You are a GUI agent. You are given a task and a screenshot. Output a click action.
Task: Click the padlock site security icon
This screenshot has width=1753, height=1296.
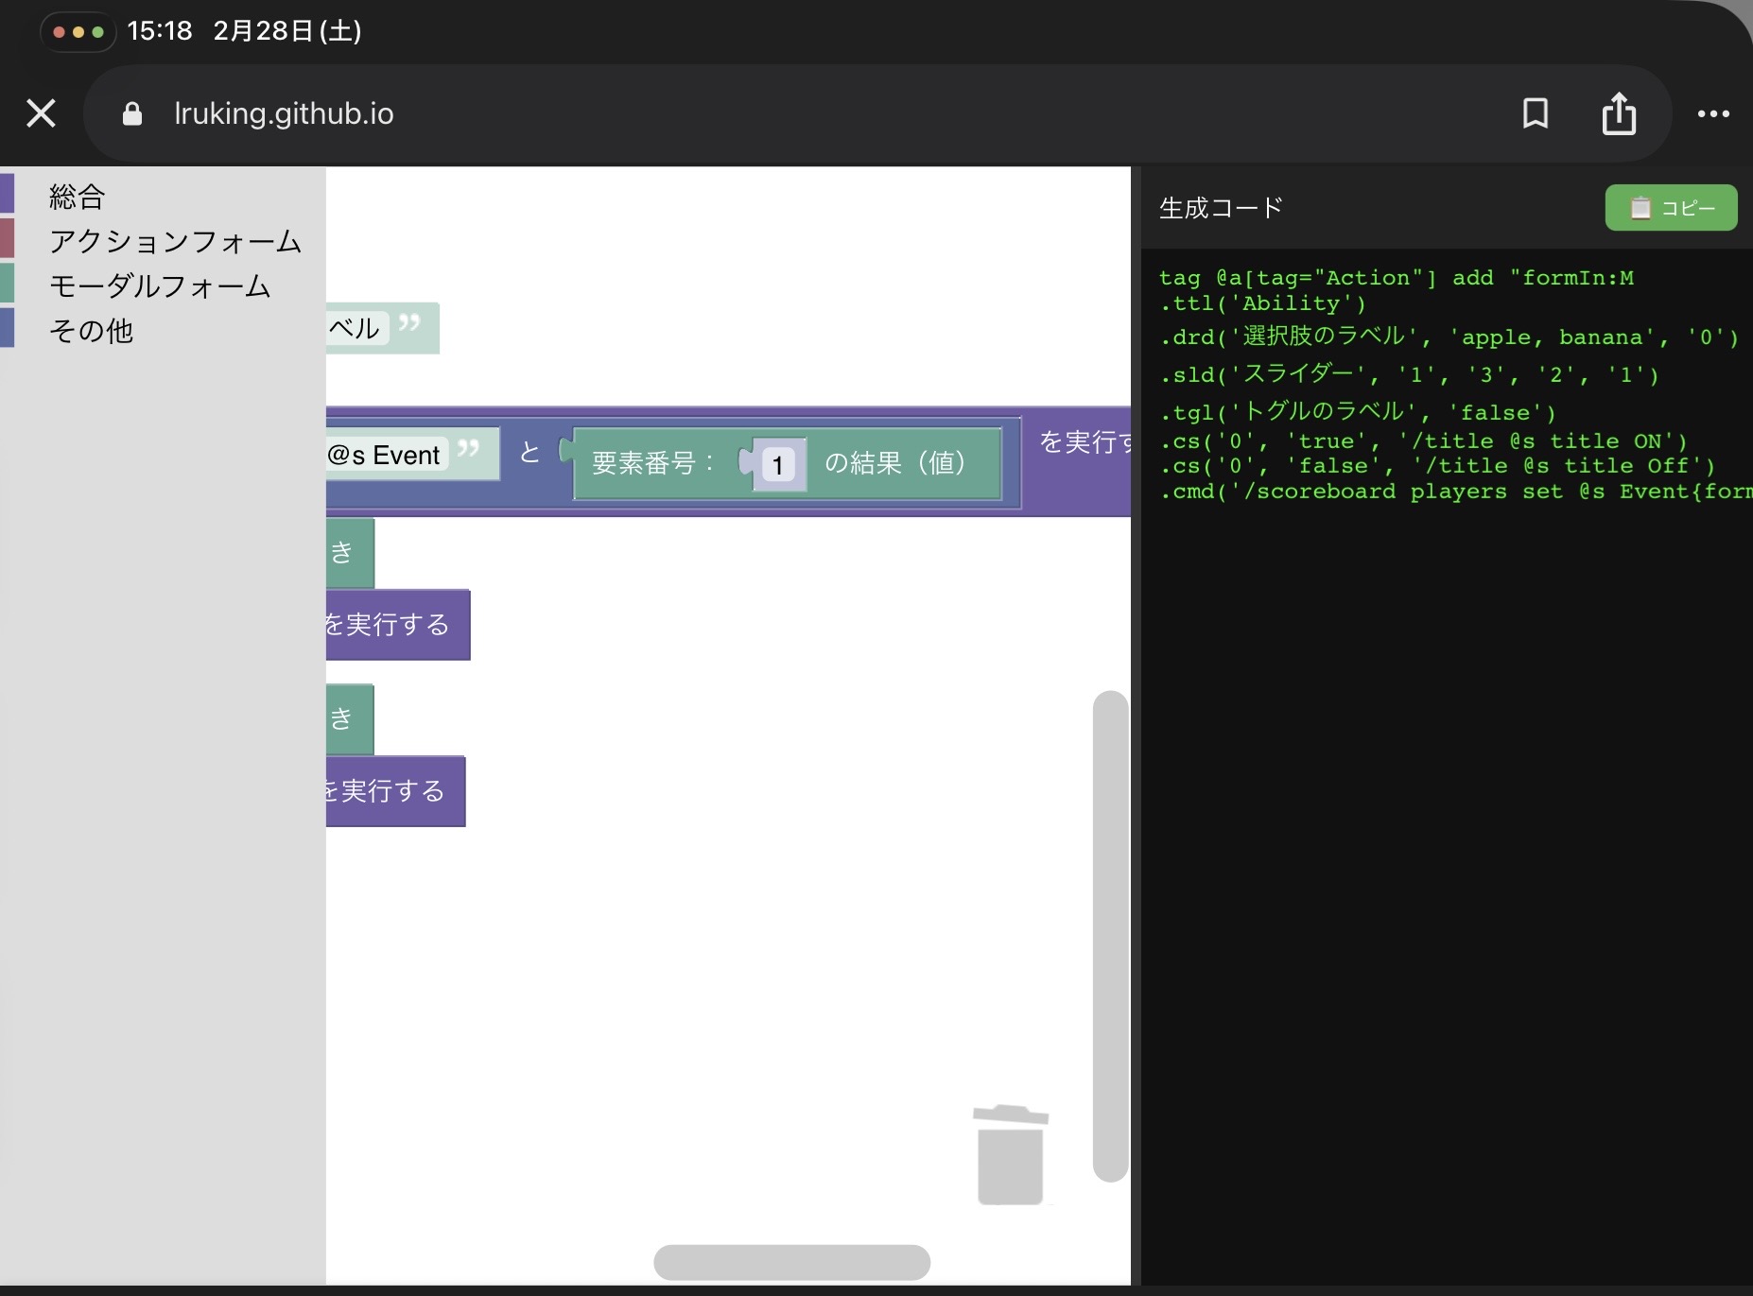pos(132,114)
